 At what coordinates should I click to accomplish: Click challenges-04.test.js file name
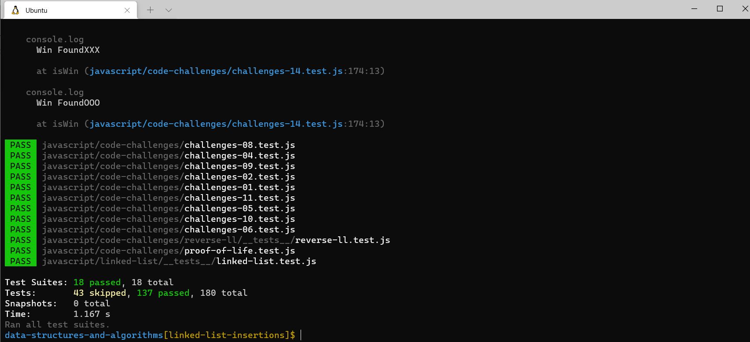[x=239, y=155]
